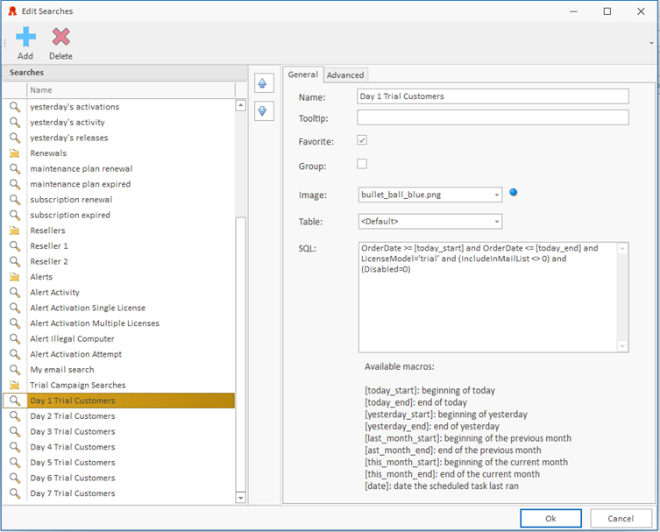The height and width of the screenshot is (532, 660).
Task: Click the Trial Campaign Searches folder icon
Action: tap(15, 385)
